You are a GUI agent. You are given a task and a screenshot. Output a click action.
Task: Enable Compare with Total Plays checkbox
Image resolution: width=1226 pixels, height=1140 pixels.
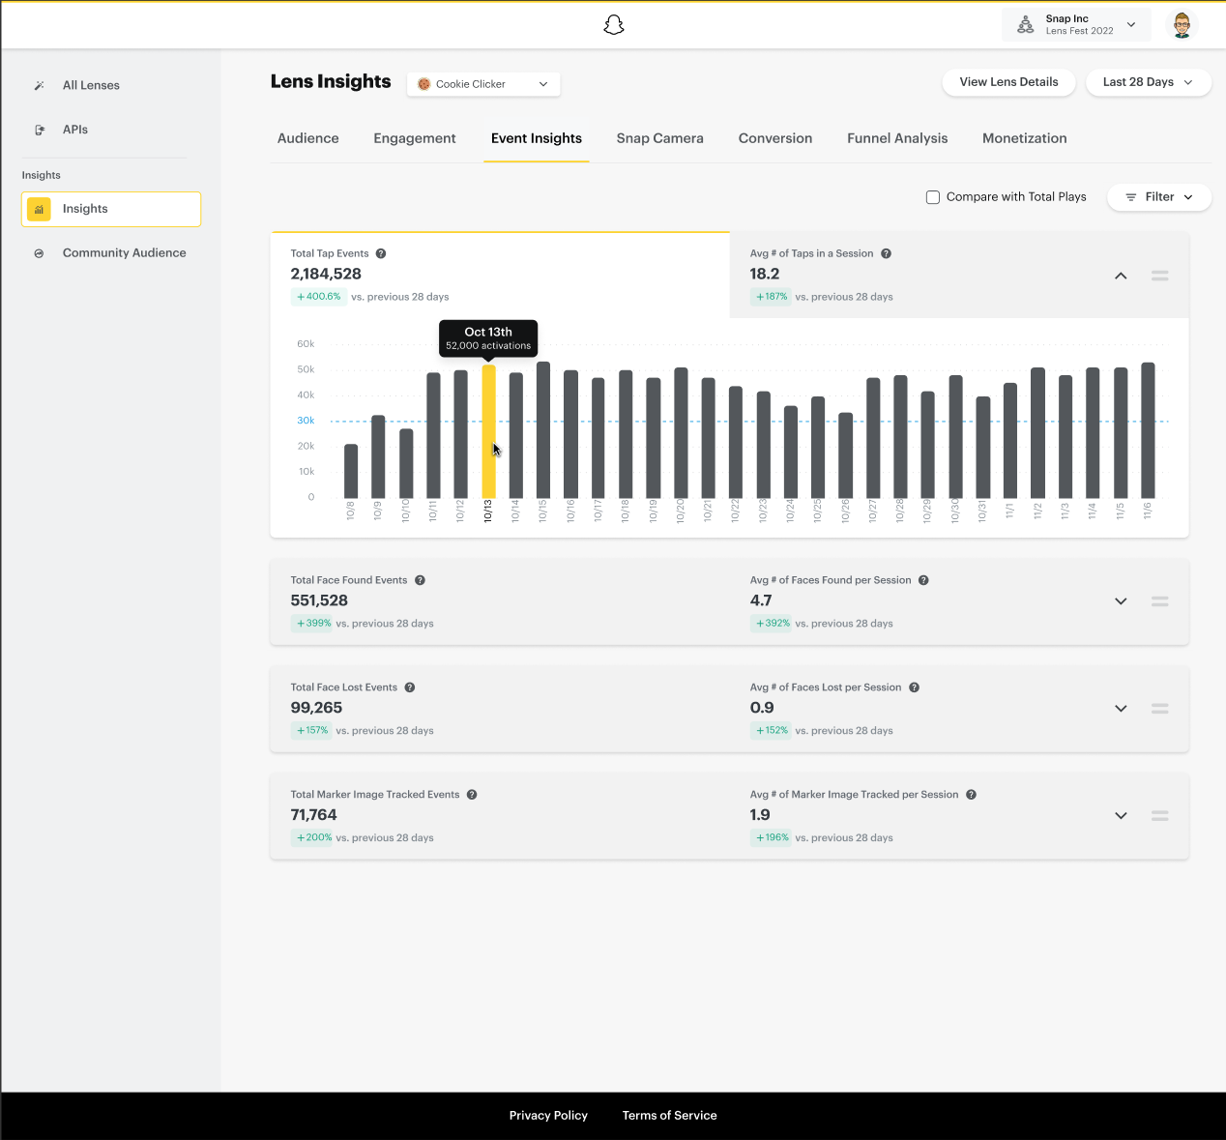click(x=933, y=197)
